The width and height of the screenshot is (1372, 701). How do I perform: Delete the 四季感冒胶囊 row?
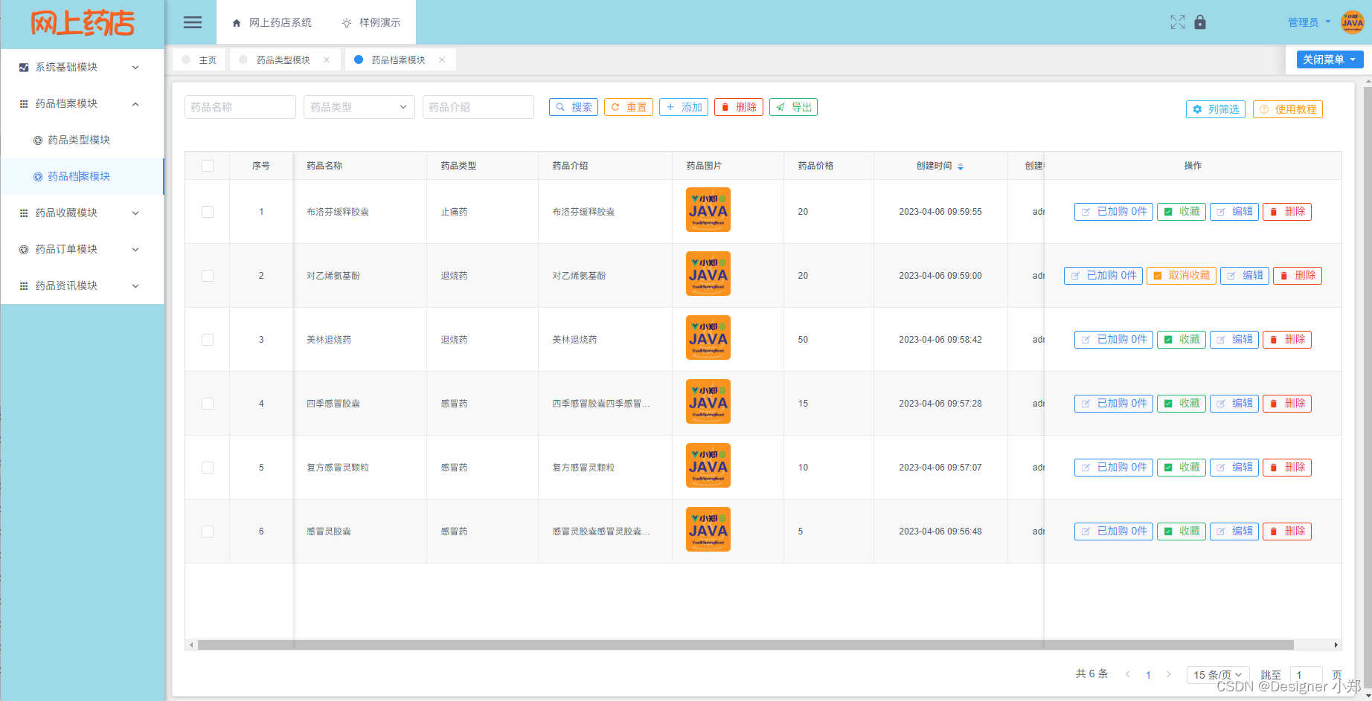coord(1287,404)
